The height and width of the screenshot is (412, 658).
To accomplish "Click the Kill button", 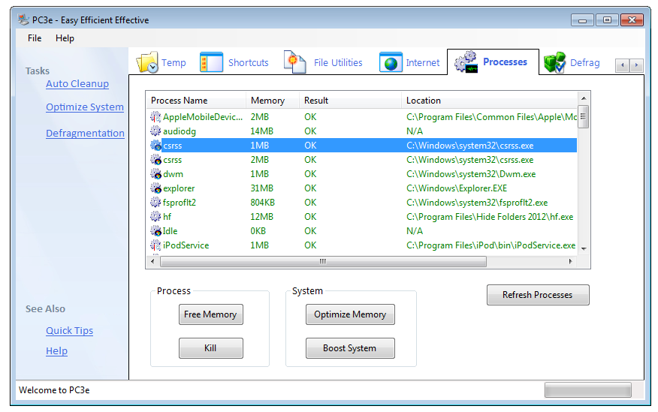I will pyautogui.click(x=210, y=348).
